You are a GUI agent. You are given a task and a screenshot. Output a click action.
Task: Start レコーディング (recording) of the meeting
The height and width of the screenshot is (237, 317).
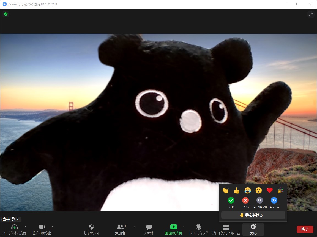pyautogui.click(x=199, y=229)
